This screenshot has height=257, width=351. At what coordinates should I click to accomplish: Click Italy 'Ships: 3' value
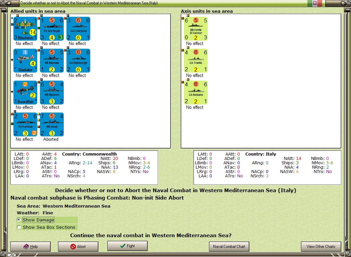click(290, 163)
